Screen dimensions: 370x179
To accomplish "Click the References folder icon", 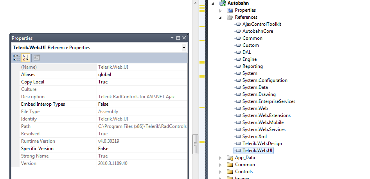I will point(230,17).
